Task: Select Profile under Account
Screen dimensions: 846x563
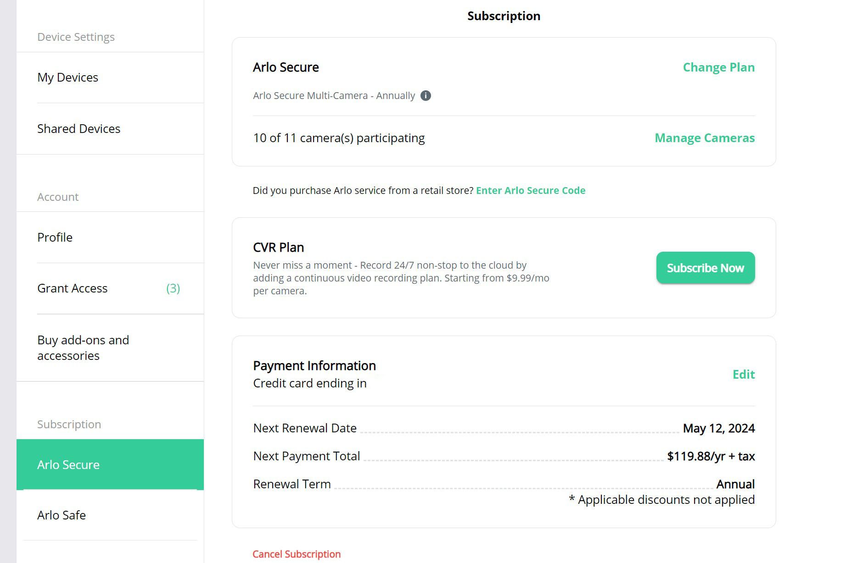Action: coord(55,237)
